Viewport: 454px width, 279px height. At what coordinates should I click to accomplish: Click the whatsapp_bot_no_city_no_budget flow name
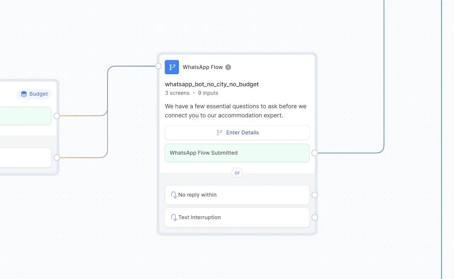(212, 84)
